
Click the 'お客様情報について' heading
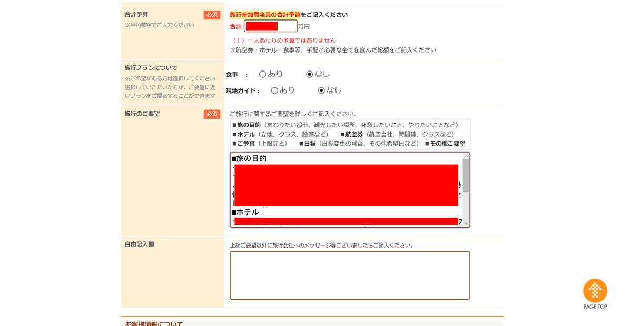point(154,323)
